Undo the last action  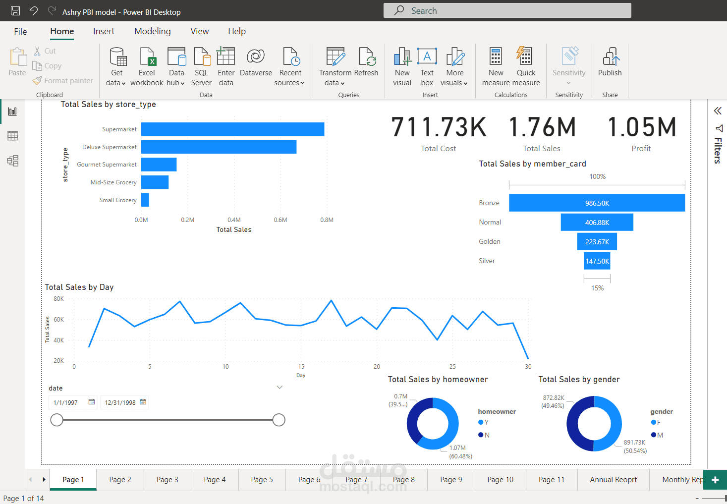33,10
